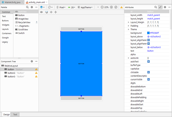Minimize the Component Tree panel
The image size is (172, 117).
(36, 61)
